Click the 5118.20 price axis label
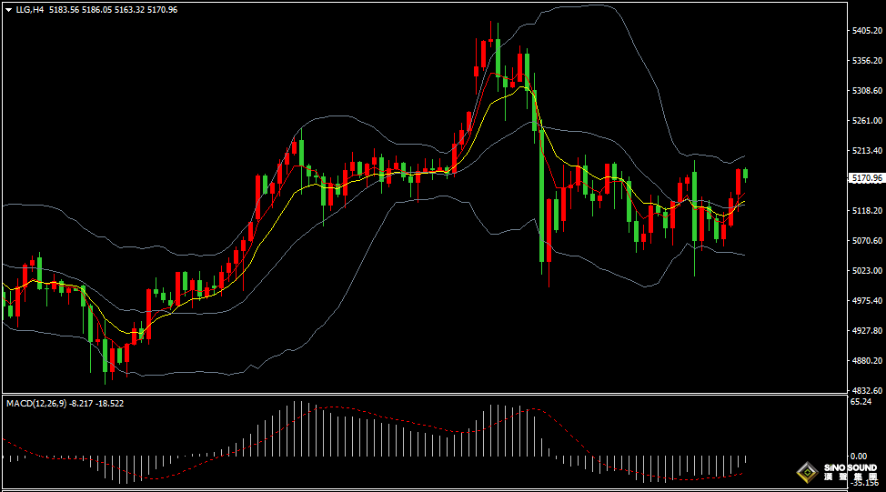 [x=867, y=210]
